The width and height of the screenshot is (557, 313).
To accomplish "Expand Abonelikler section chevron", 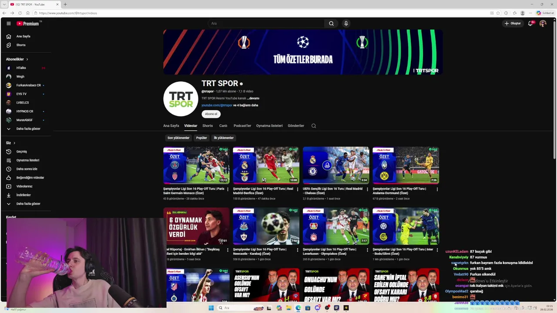I will pos(27,59).
